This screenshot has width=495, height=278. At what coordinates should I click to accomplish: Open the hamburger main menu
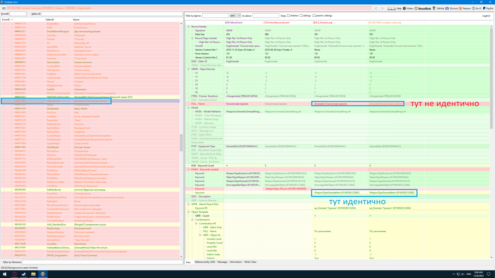4,8
